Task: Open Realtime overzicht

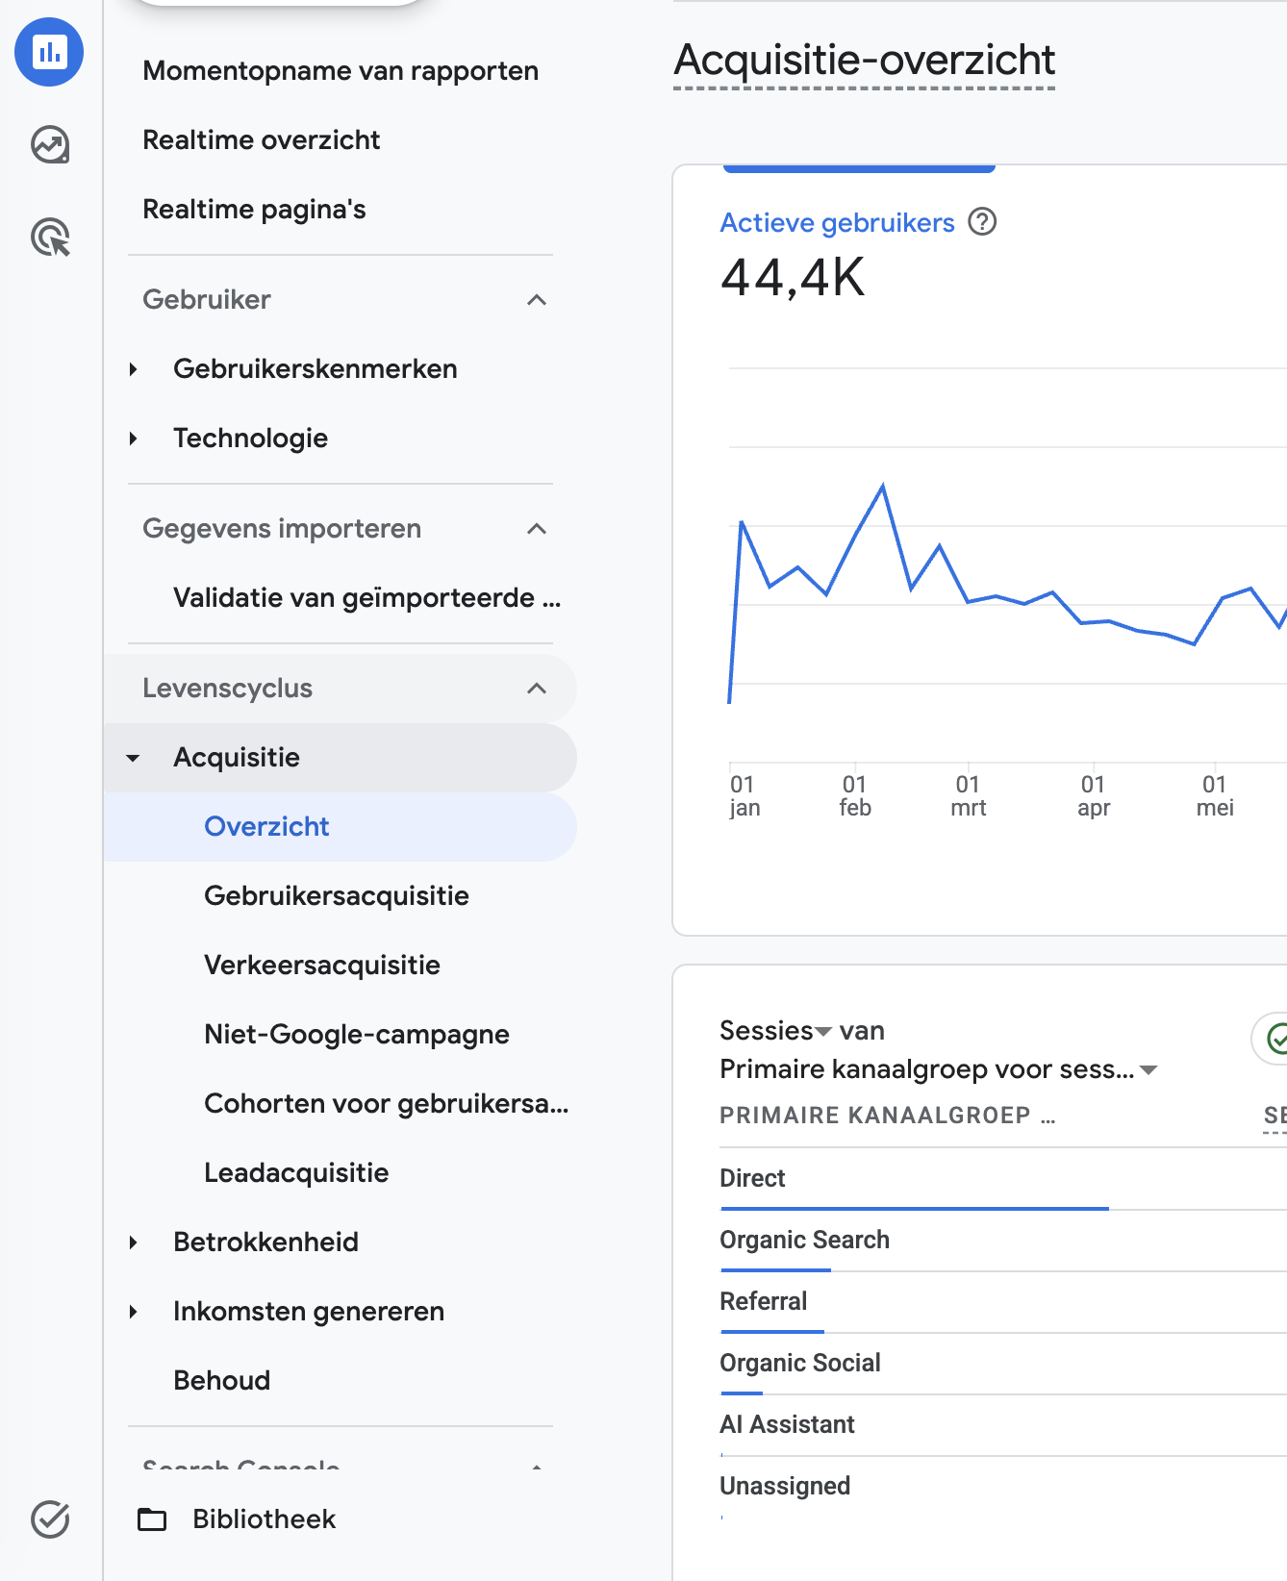Action: pyautogui.click(x=261, y=140)
